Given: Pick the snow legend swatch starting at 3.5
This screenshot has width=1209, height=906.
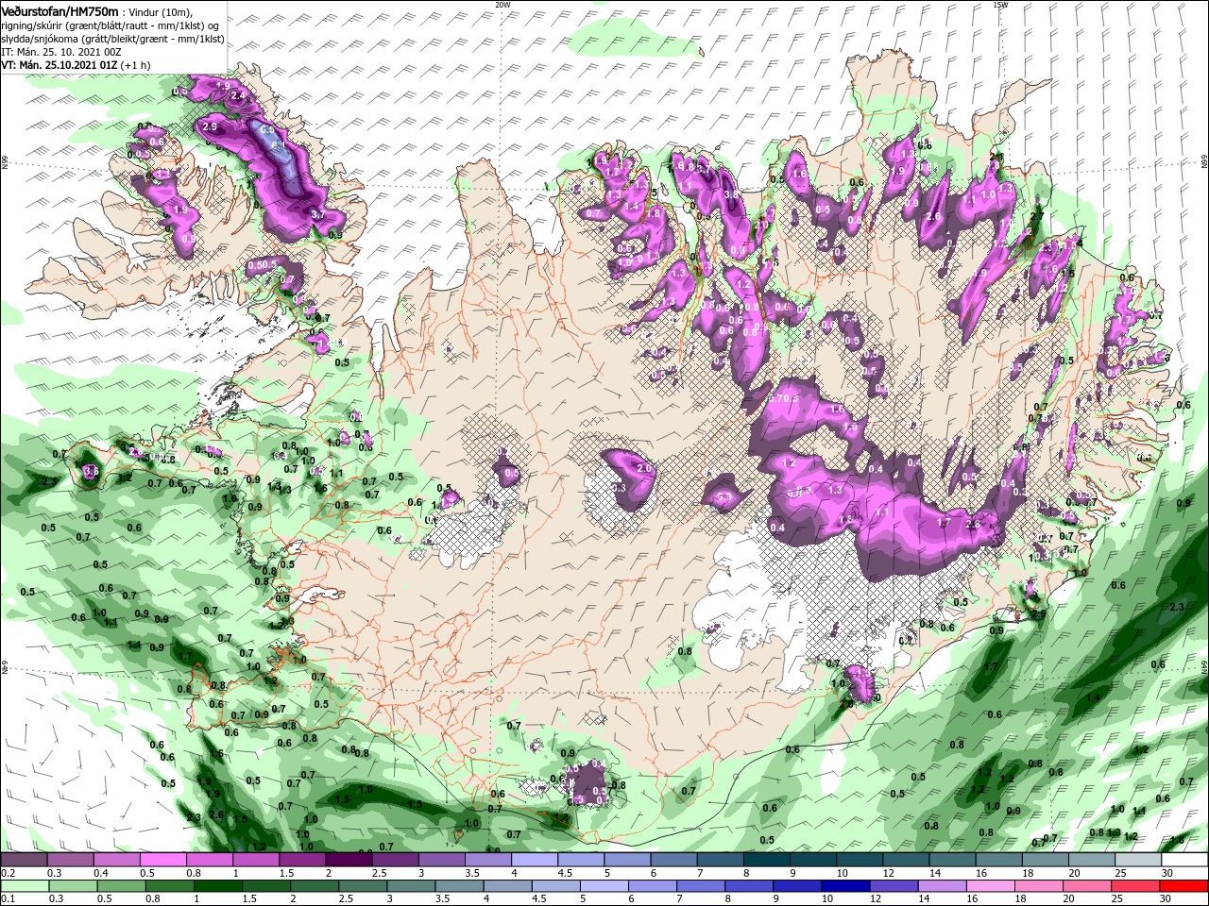Looking at the screenshot, I should (487, 860).
